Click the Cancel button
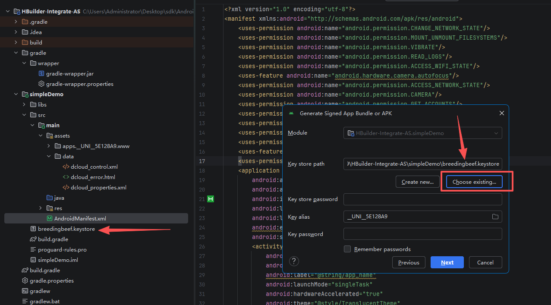 [485, 262]
